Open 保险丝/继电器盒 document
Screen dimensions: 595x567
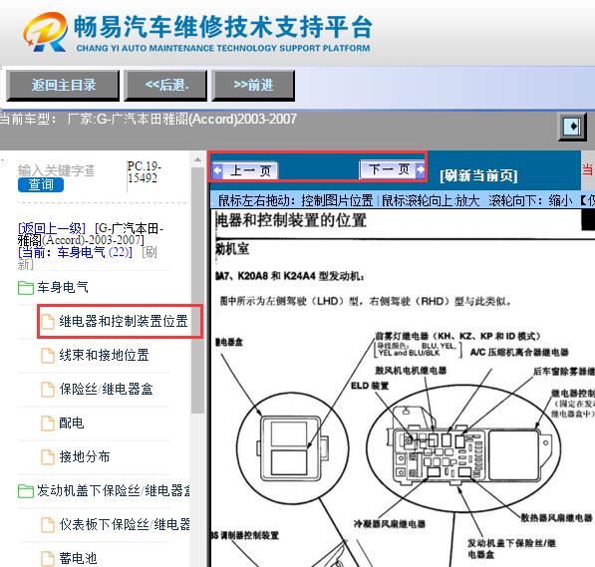(x=106, y=389)
